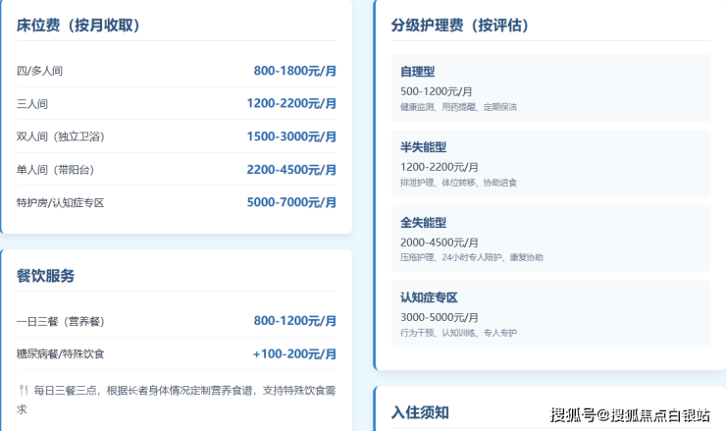This screenshot has width=726, height=431.
Task: Click the 800-1800元/月 price text
Action: (295, 71)
